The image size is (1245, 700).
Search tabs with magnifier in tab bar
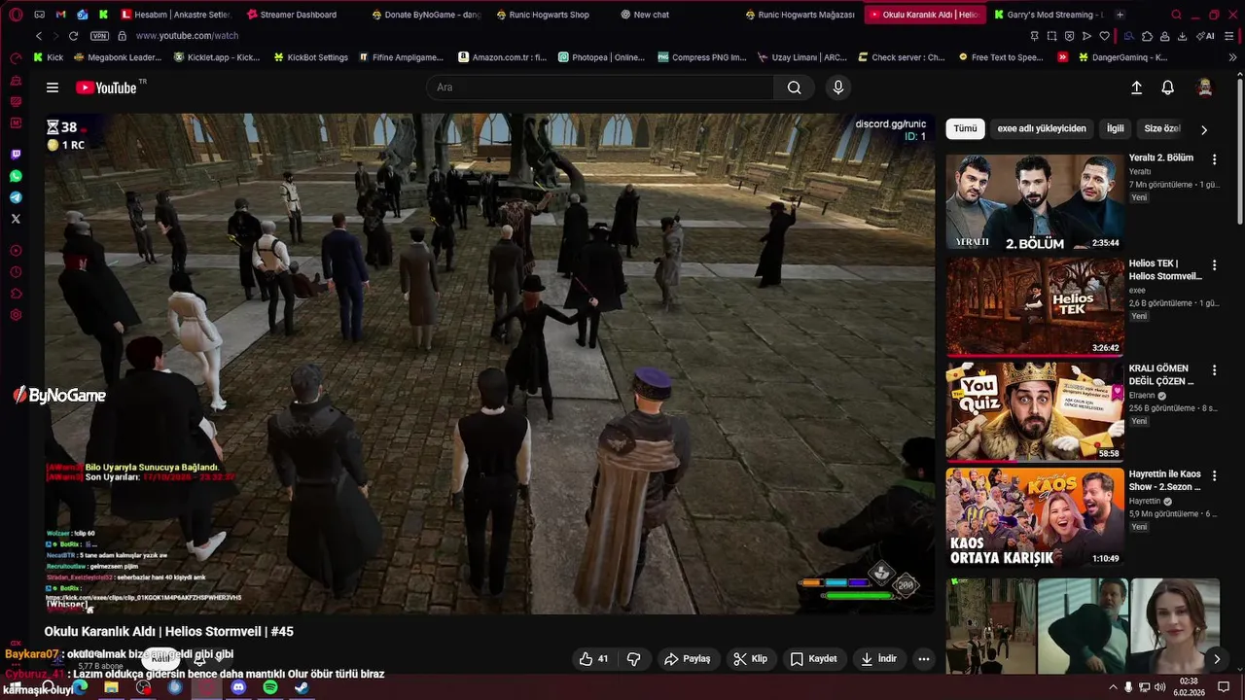(1177, 15)
